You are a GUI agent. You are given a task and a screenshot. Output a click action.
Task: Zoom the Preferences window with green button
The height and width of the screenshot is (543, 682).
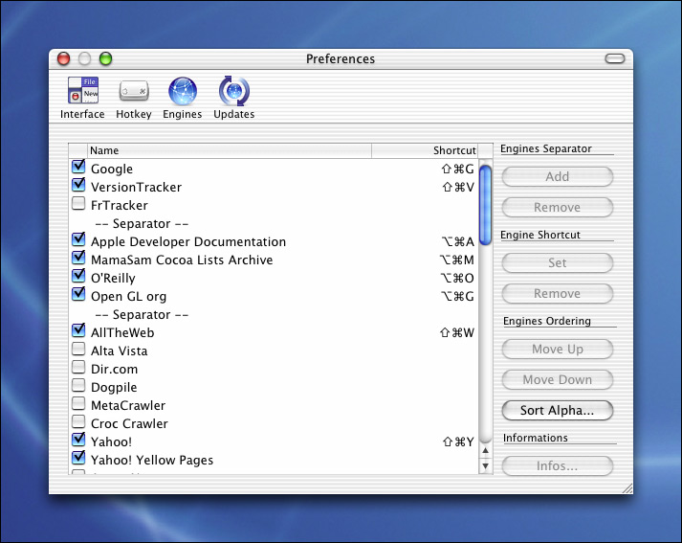105,58
